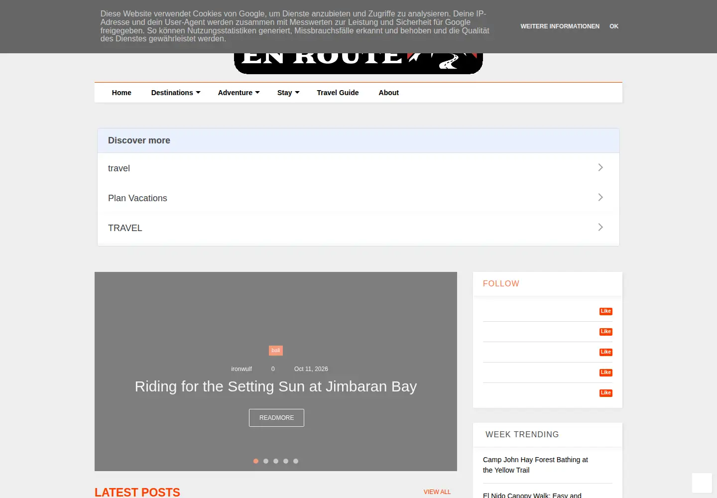
Task: Click the READMORE button on the slider
Action: pos(276,418)
